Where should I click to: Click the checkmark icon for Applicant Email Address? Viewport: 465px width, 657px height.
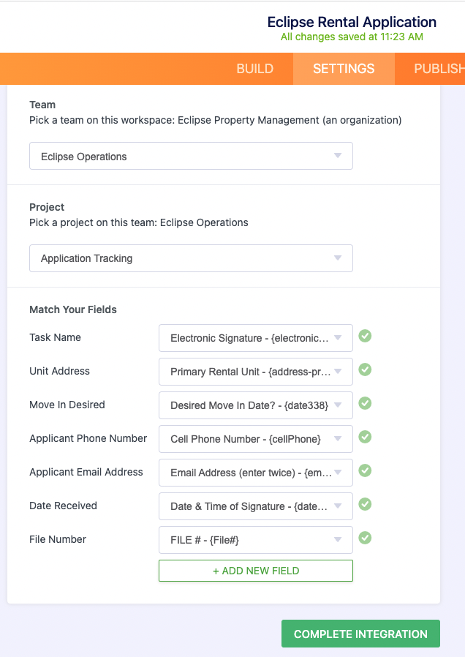tap(365, 470)
